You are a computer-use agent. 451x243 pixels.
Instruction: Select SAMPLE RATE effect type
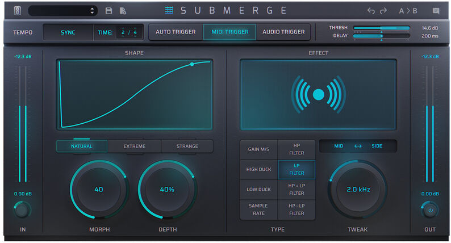[x=259, y=210]
